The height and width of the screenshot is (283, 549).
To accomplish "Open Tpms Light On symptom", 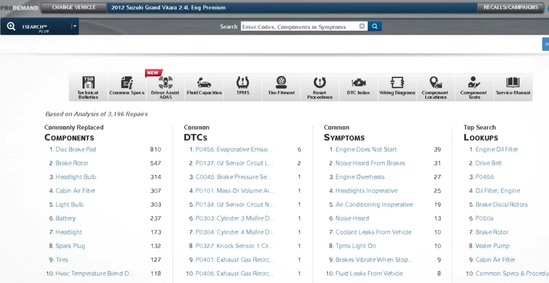I will 356,246.
